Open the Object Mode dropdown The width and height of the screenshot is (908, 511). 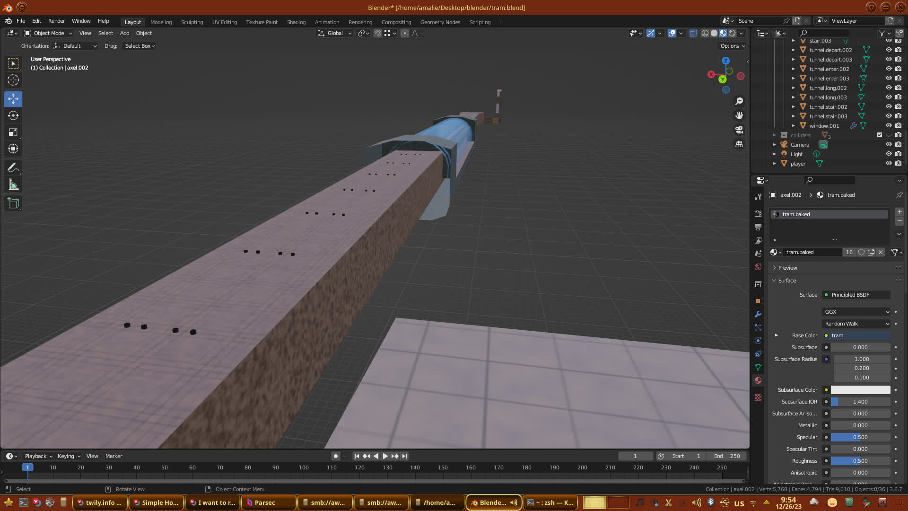click(x=48, y=33)
